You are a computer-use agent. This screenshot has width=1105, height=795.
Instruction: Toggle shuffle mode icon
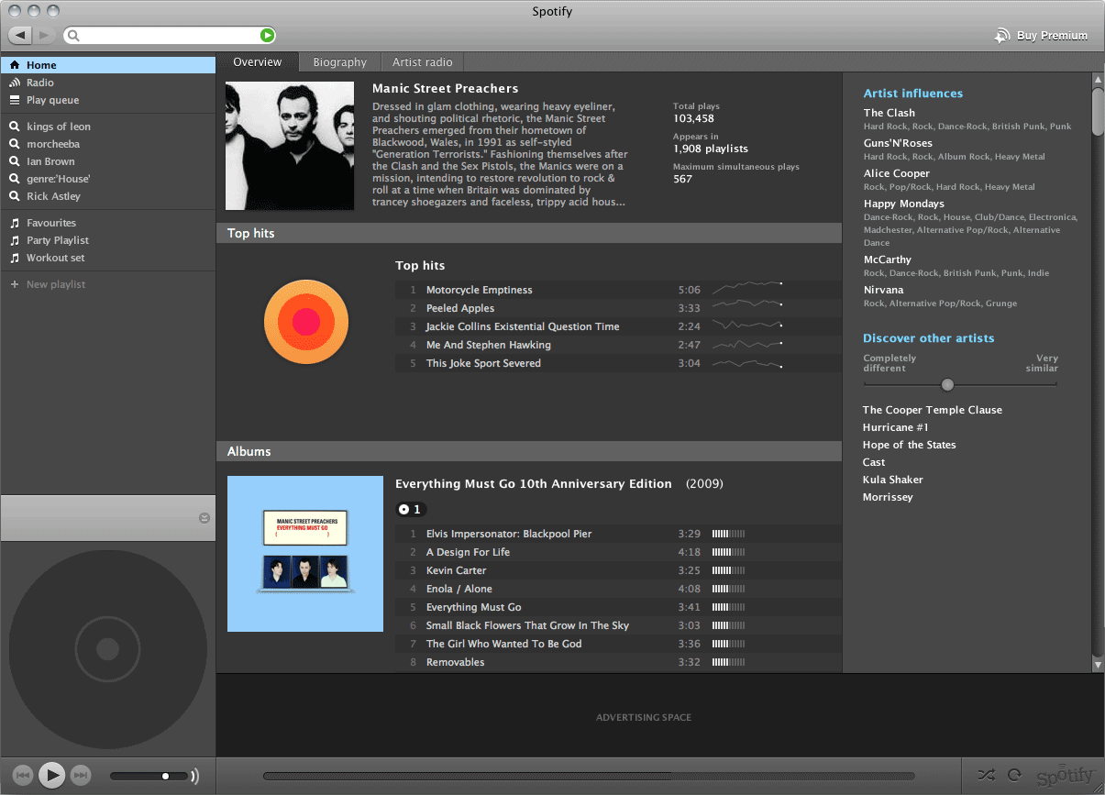986,775
